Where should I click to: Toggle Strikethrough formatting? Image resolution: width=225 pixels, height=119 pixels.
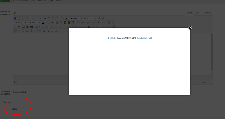[45, 18]
